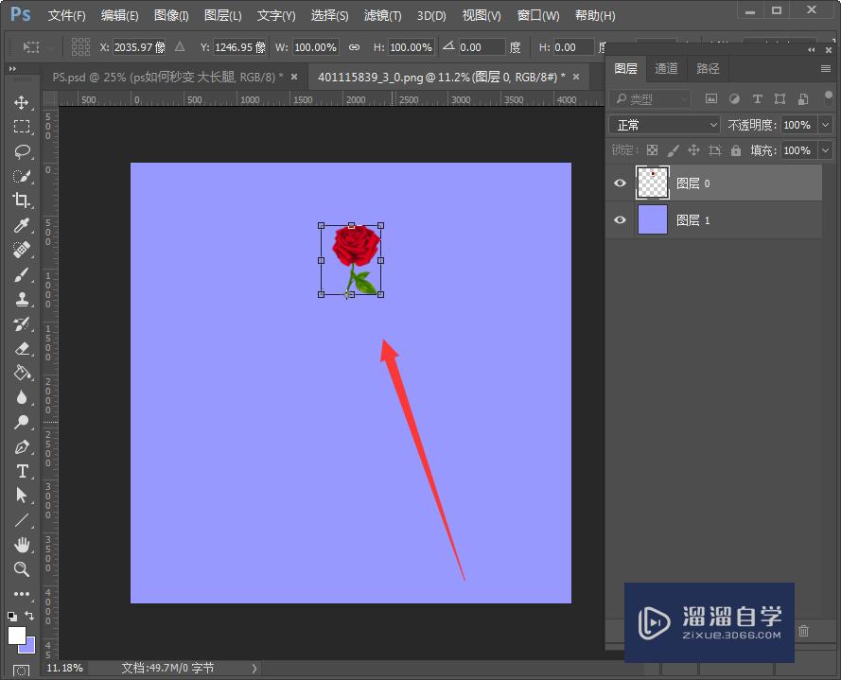
Task: Toggle lock all padlock icon
Action: 736,150
